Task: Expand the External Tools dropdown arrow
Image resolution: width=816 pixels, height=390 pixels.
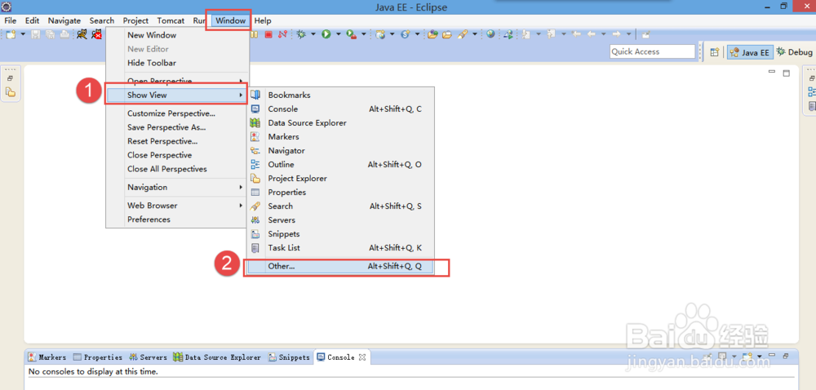Action: (x=364, y=34)
